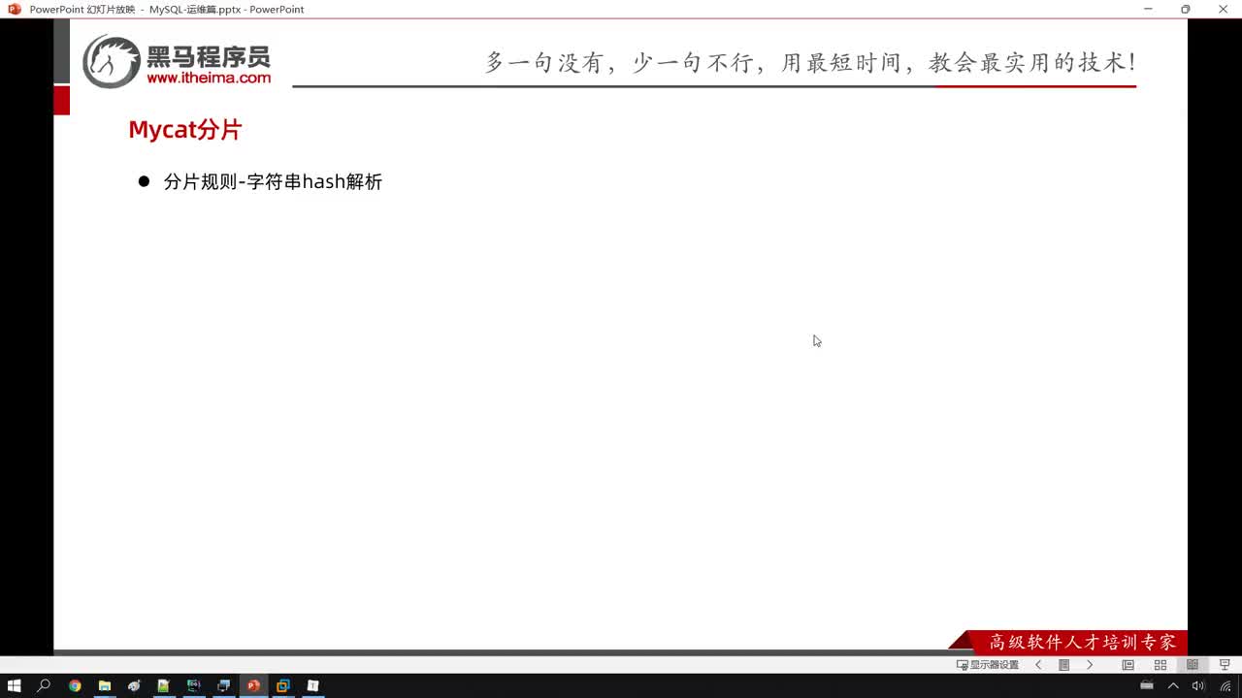Minimize the PowerPoint window
This screenshot has height=698, width=1242.
click(1148, 9)
